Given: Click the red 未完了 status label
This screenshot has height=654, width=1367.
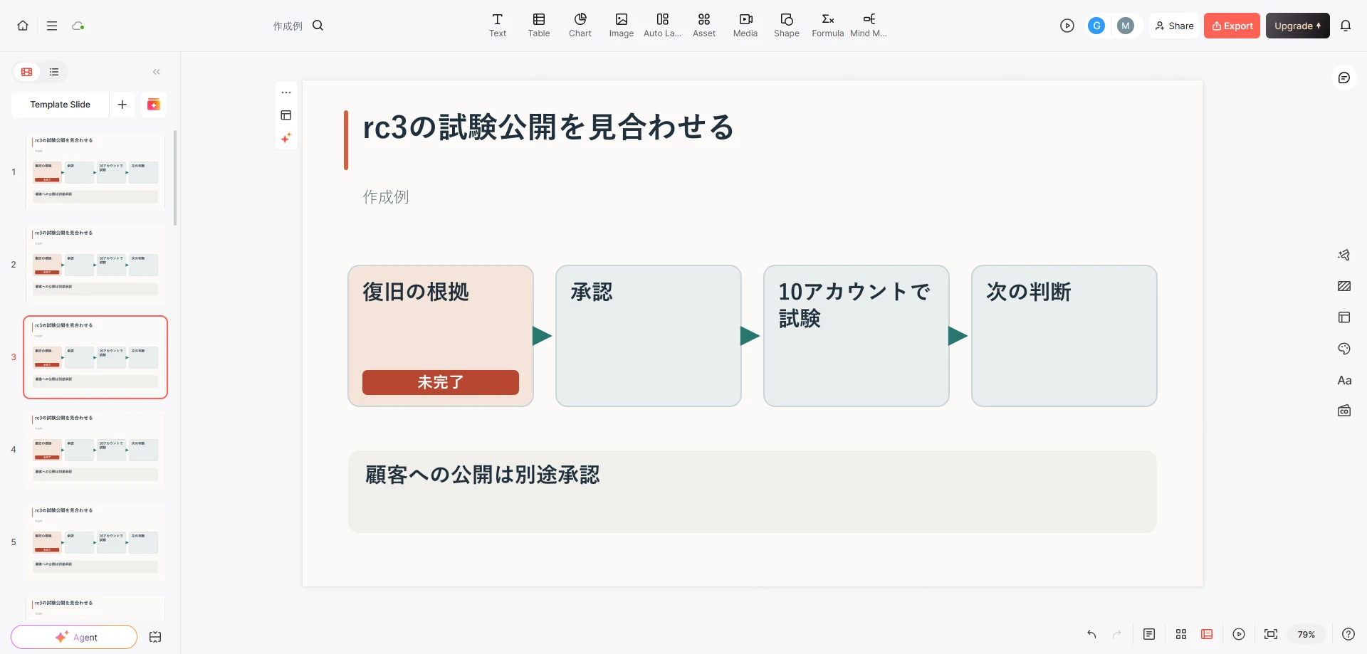Looking at the screenshot, I should (x=441, y=382).
